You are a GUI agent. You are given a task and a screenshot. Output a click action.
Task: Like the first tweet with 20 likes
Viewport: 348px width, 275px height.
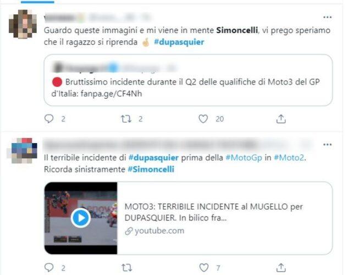point(203,119)
